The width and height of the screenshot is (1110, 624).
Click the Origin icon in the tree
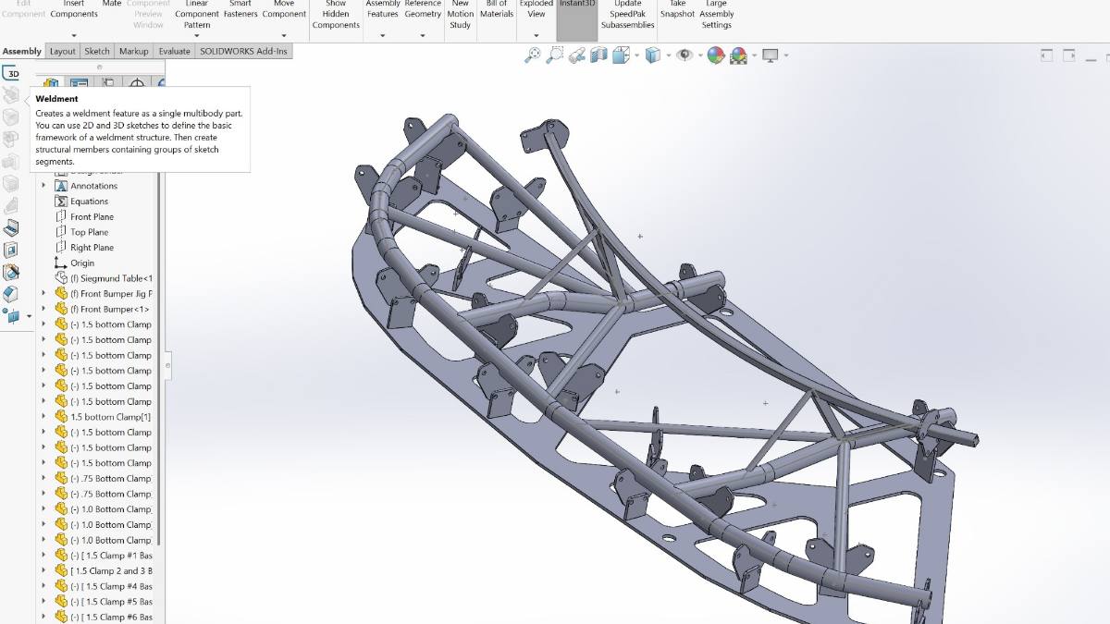point(62,263)
